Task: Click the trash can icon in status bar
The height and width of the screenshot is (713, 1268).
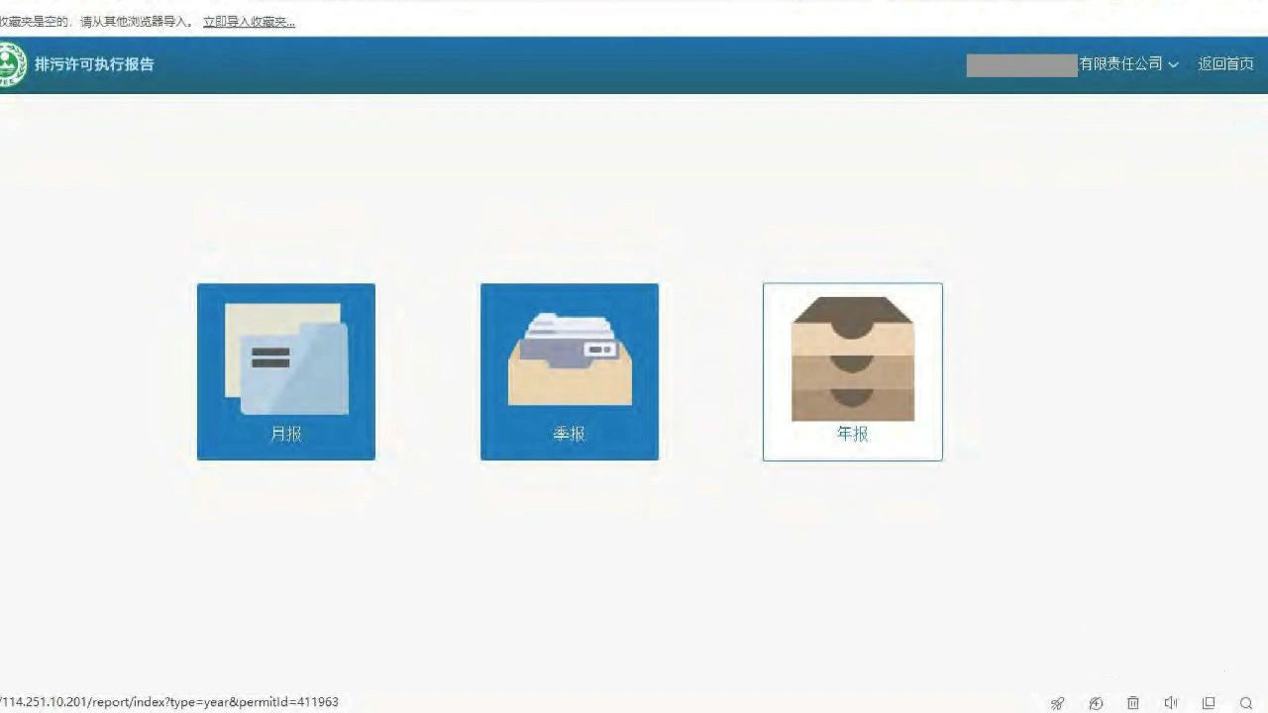Action: tap(1133, 703)
